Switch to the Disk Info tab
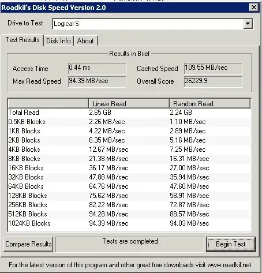 coord(58,41)
